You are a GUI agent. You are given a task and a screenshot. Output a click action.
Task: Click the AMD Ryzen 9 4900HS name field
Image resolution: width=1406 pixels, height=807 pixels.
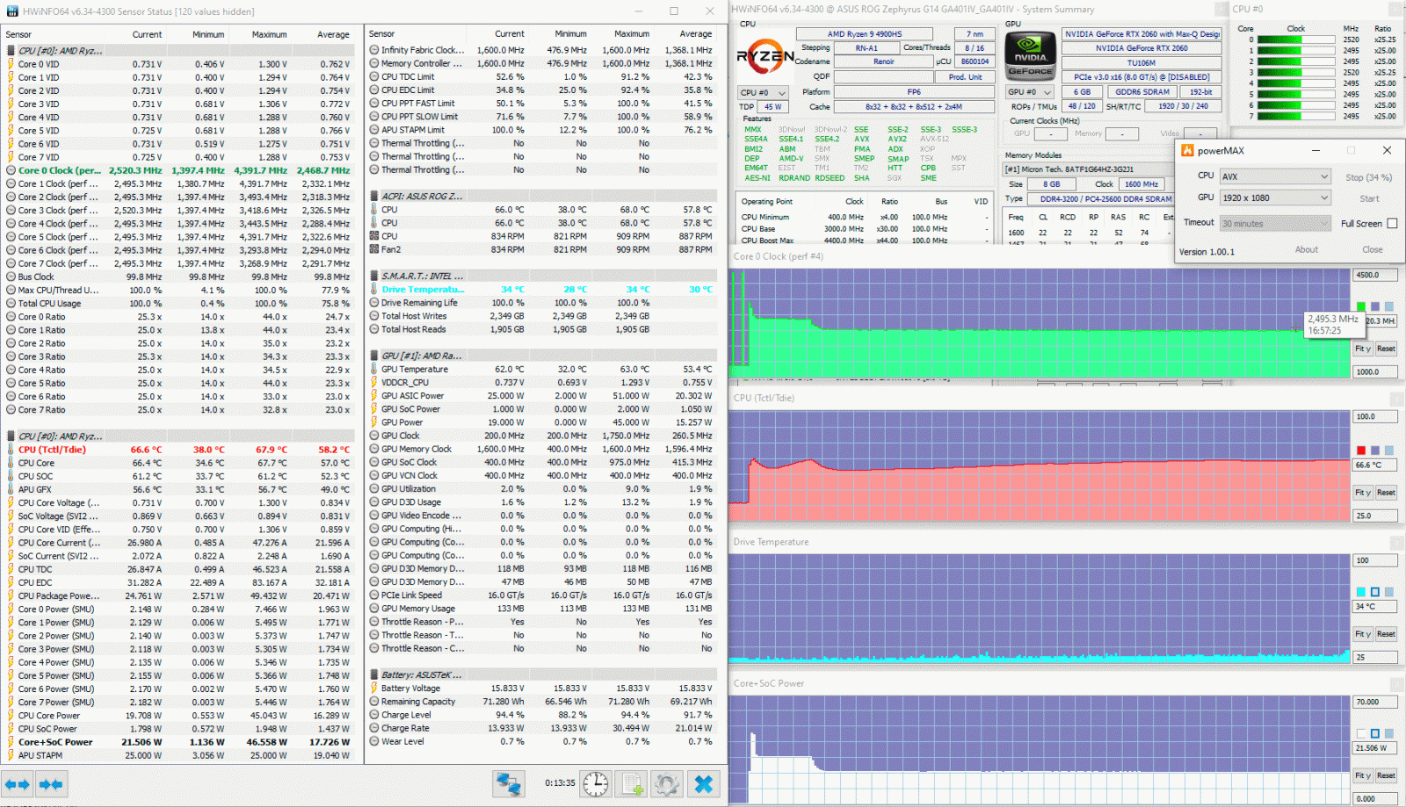864,34
